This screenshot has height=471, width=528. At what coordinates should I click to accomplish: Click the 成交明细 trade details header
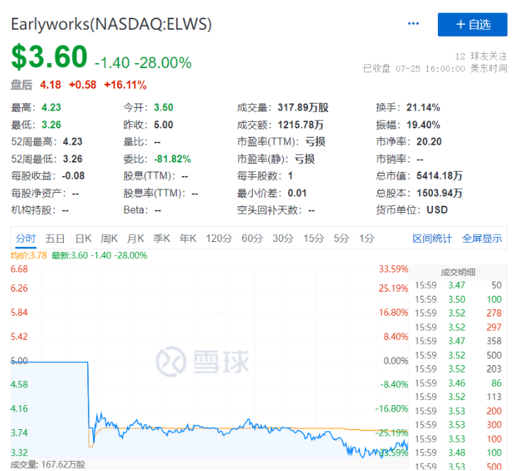click(x=458, y=272)
